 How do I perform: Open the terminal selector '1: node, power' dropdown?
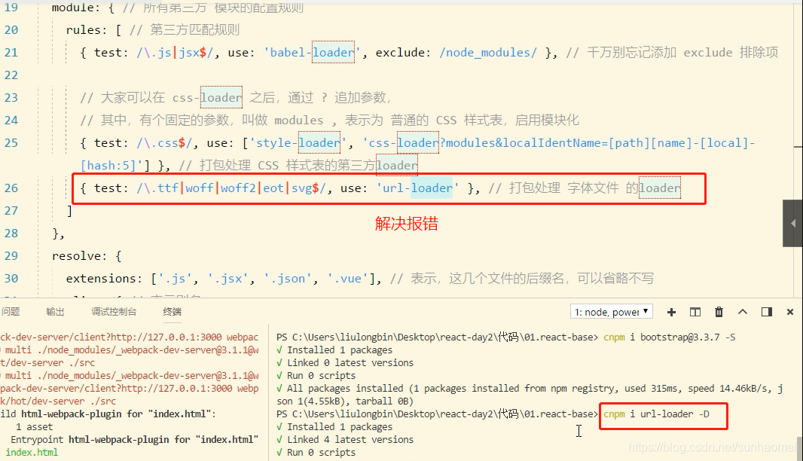(x=612, y=311)
